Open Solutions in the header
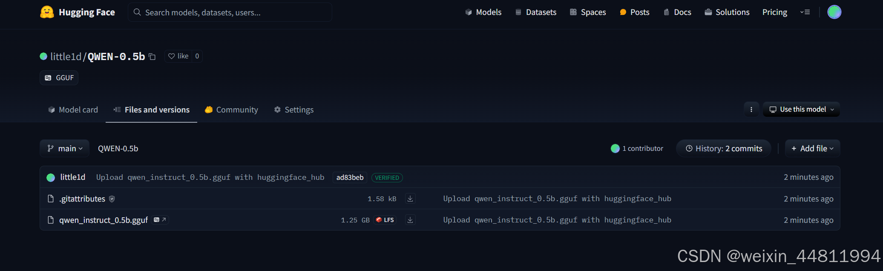This screenshot has width=883, height=271. click(727, 12)
